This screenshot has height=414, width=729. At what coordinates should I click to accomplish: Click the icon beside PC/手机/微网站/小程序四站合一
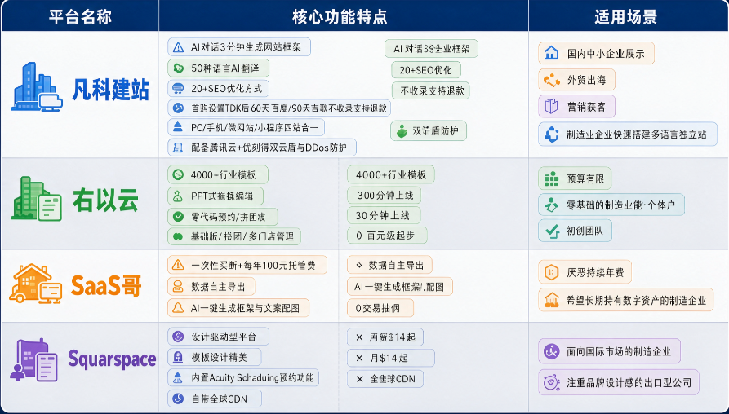point(178,127)
